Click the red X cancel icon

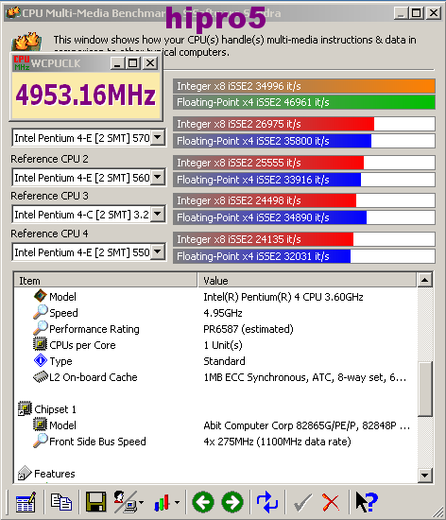[331, 502]
